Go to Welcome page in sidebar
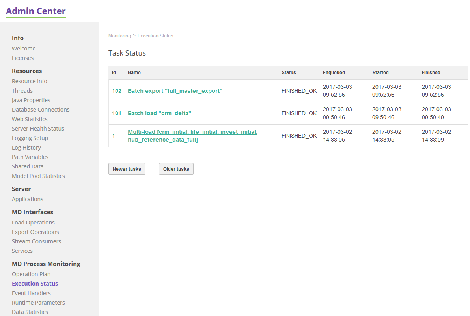This screenshot has height=316, width=470. [24, 49]
